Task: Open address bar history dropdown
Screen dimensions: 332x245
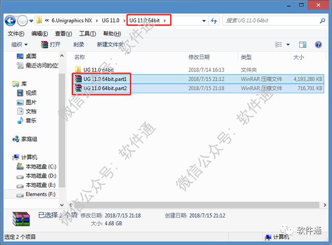Action: point(204,21)
